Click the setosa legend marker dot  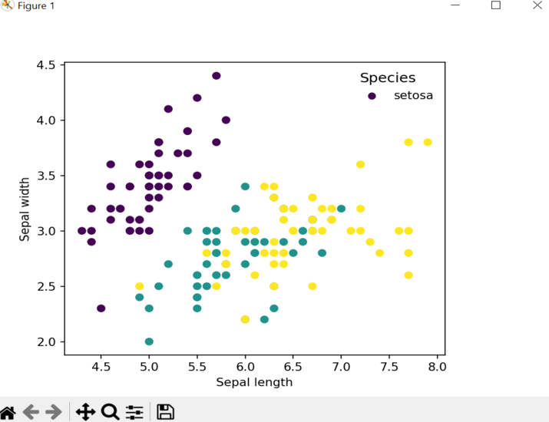point(372,96)
